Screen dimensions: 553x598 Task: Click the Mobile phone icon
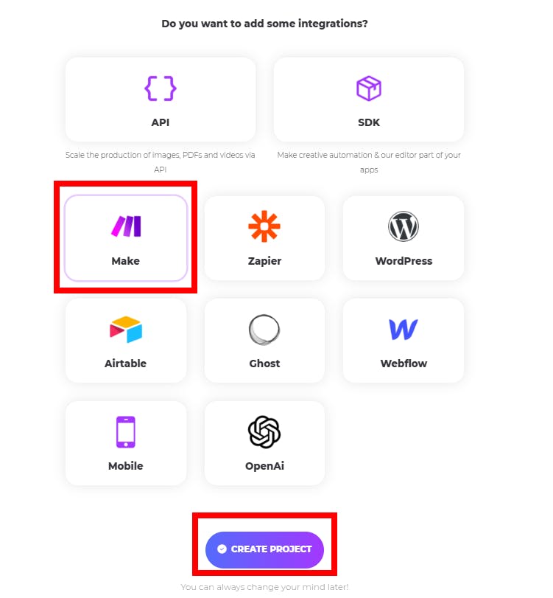(125, 431)
